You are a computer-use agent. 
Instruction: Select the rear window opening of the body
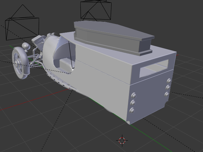[154, 68]
